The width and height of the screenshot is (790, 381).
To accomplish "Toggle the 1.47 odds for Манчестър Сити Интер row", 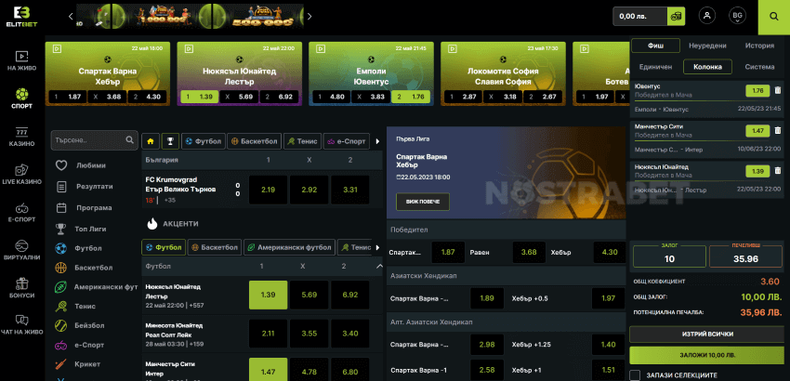I will (268, 370).
